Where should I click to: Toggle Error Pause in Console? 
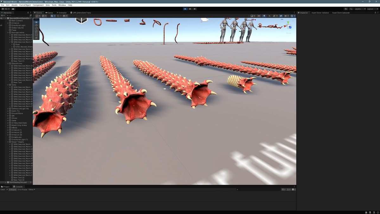[22, 190]
